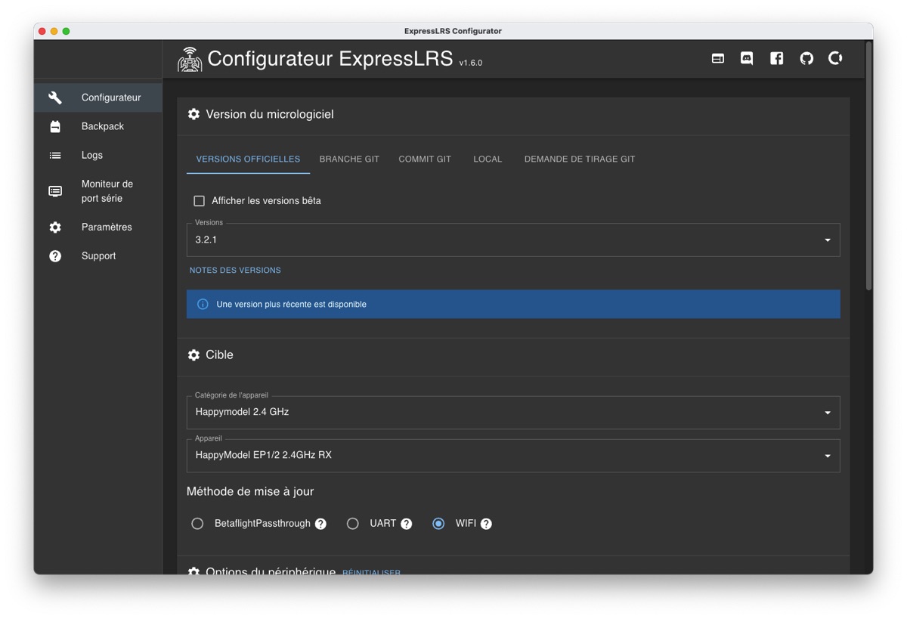Image resolution: width=907 pixels, height=619 pixels.
Task: Switch to the Demande de tirage Git tab
Action: 580,159
